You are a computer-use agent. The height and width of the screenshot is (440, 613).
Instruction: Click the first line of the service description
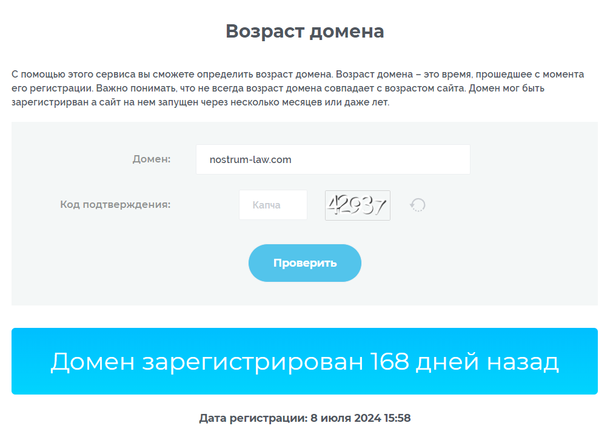(298, 75)
